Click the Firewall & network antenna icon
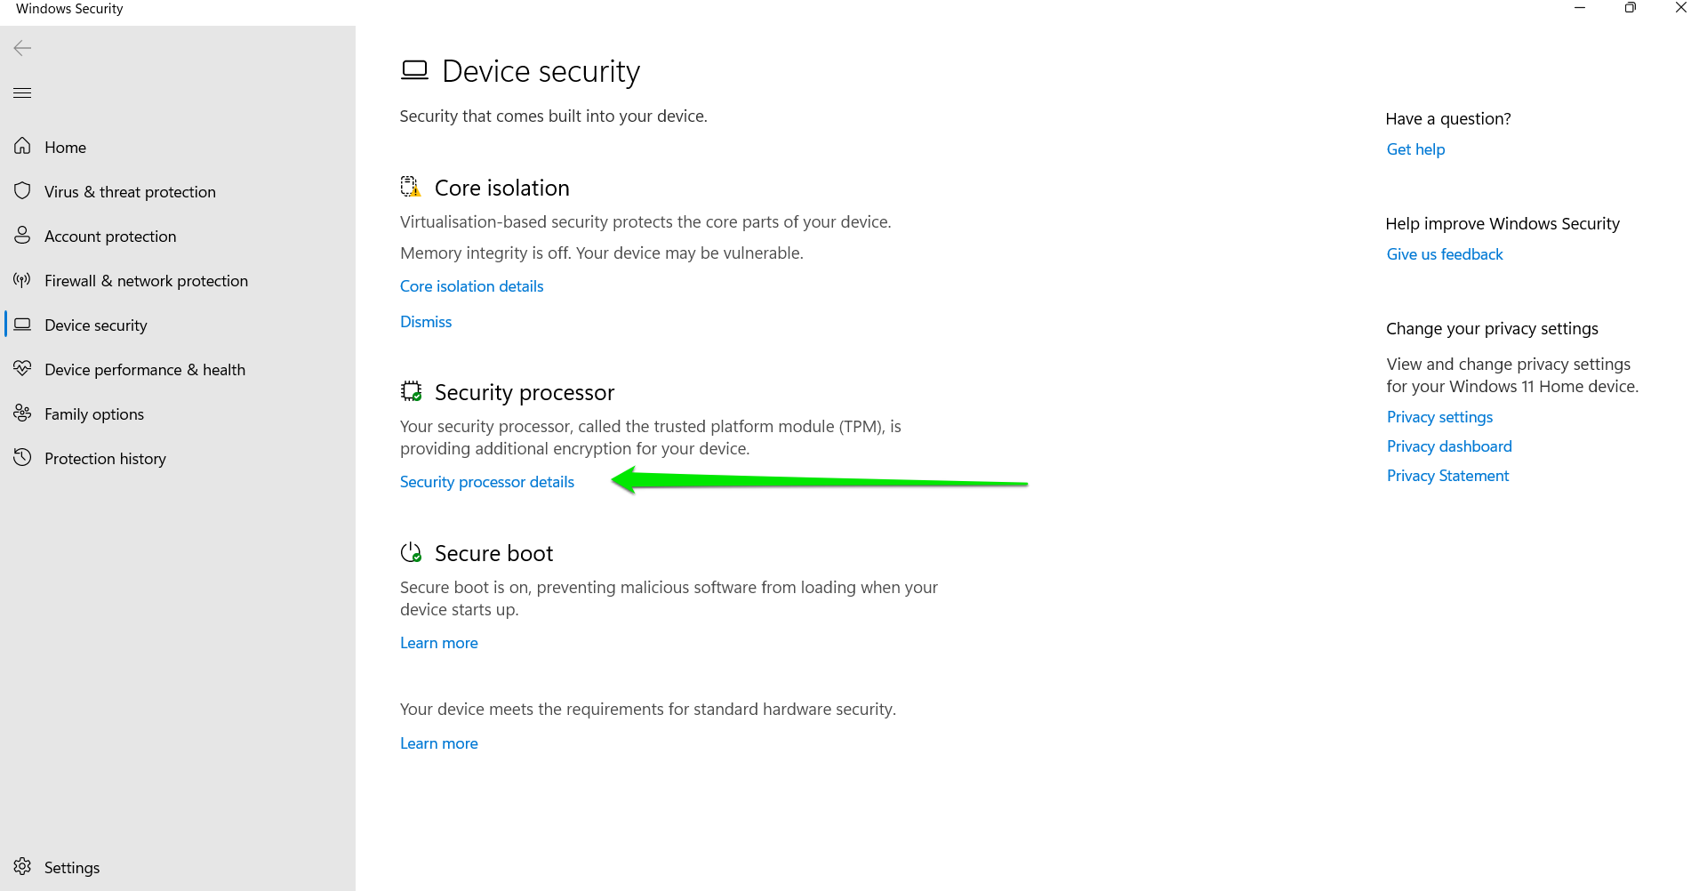Screen dimensions: 1707x891 [x=22, y=280]
